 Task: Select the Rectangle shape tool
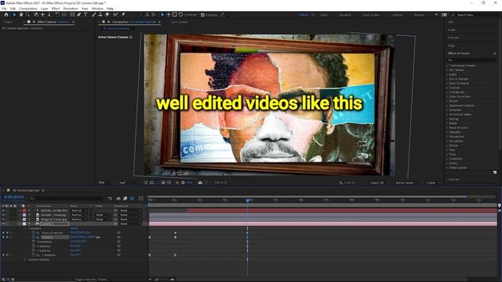pos(72,15)
